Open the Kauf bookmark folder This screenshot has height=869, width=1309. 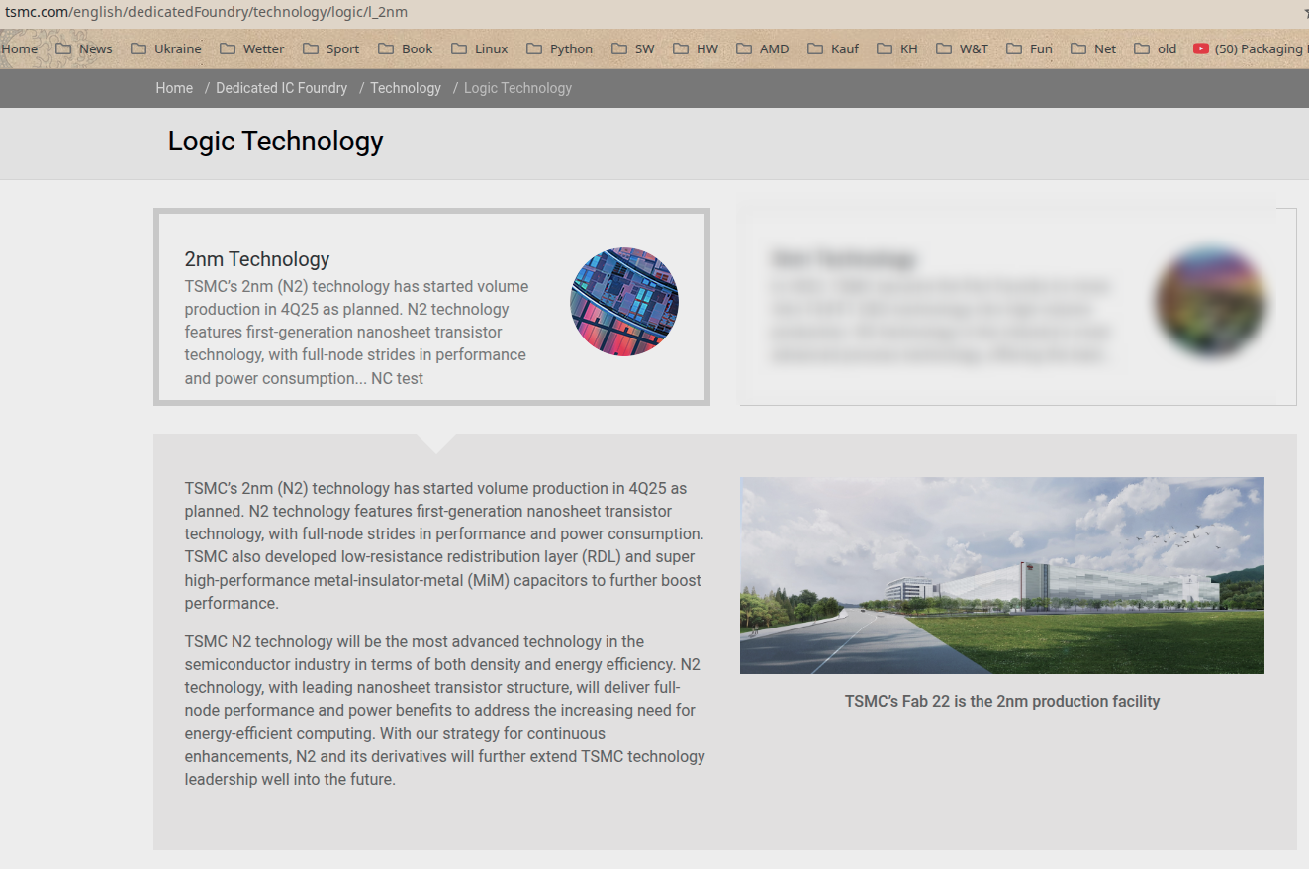(833, 48)
